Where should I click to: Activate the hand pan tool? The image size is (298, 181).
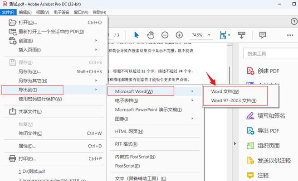(151, 35)
